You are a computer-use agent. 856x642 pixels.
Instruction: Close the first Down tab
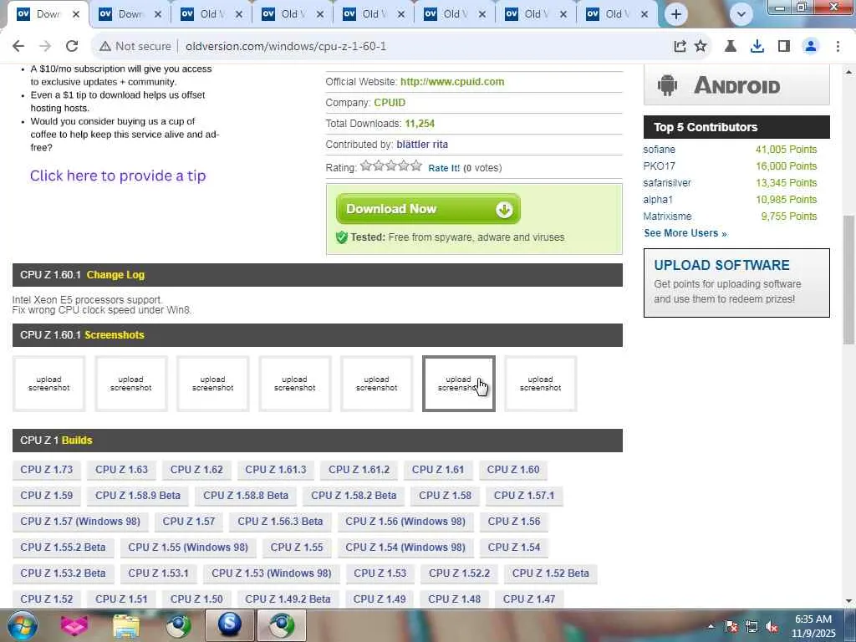76,15
